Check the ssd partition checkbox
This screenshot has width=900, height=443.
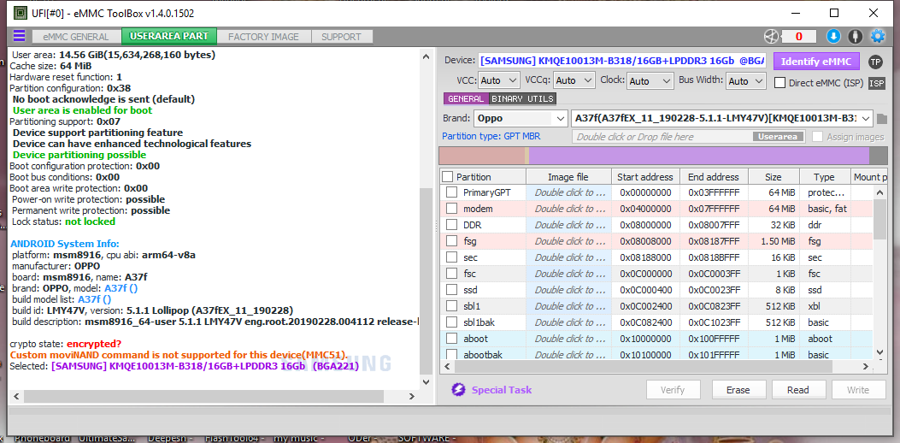click(452, 290)
